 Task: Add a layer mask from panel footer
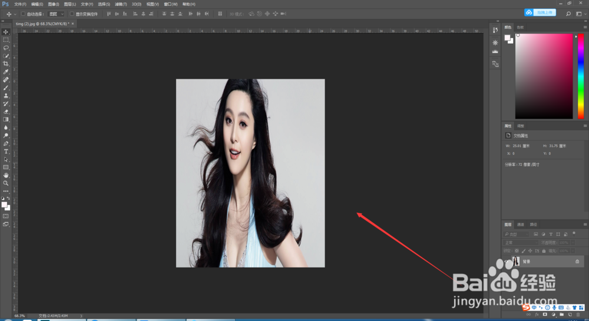click(545, 315)
